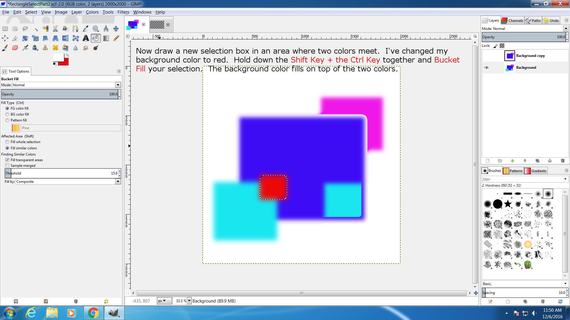Click the red background color swatch

[65, 63]
